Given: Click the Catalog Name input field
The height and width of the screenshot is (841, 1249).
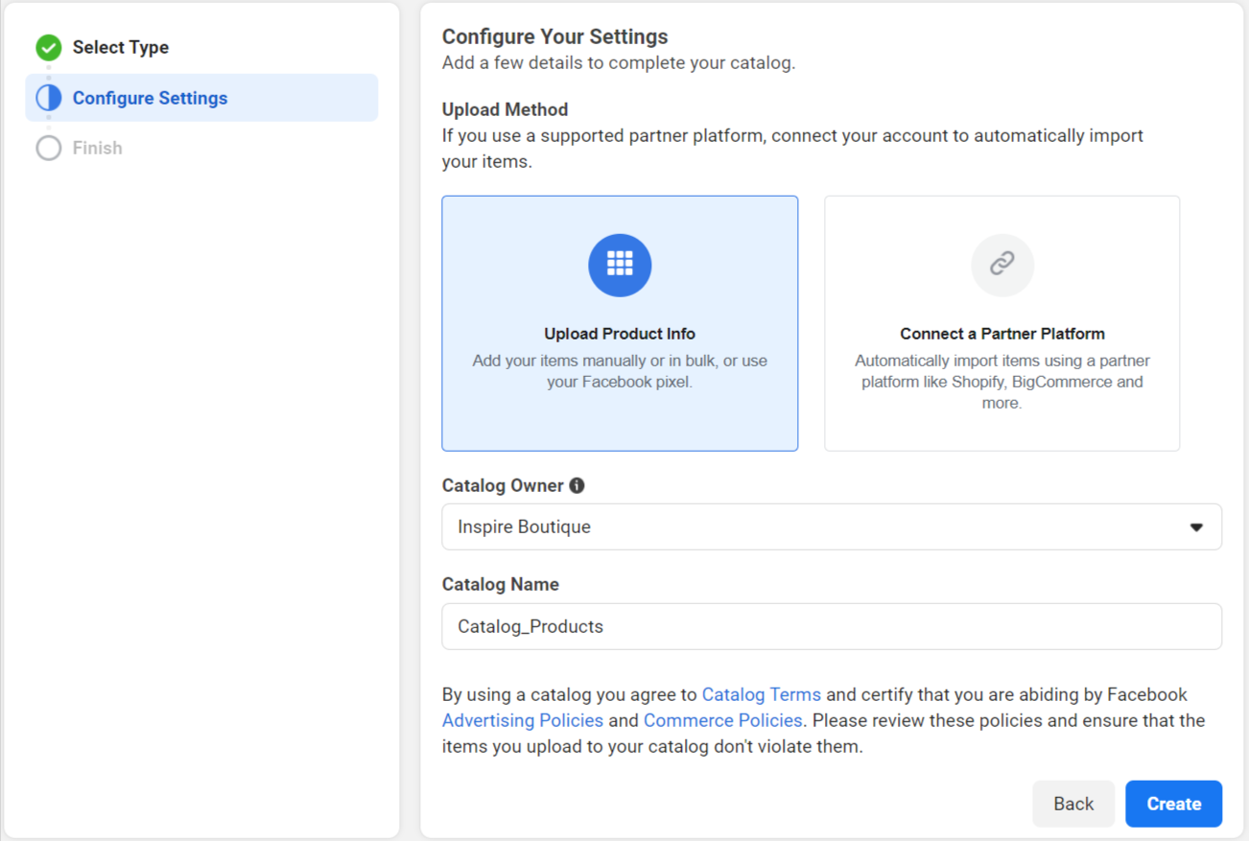Looking at the screenshot, I should pos(832,626).
